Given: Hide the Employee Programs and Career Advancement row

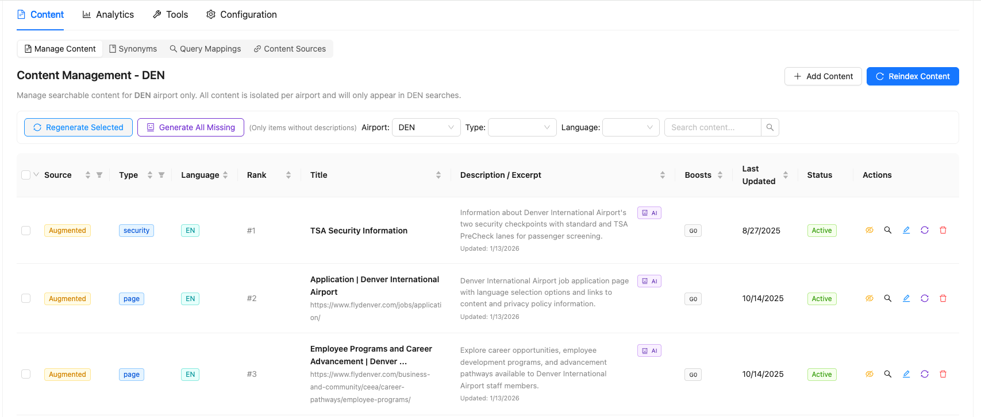Looking at the screenshot, I should pyautogui.click(x=869, y=374).
